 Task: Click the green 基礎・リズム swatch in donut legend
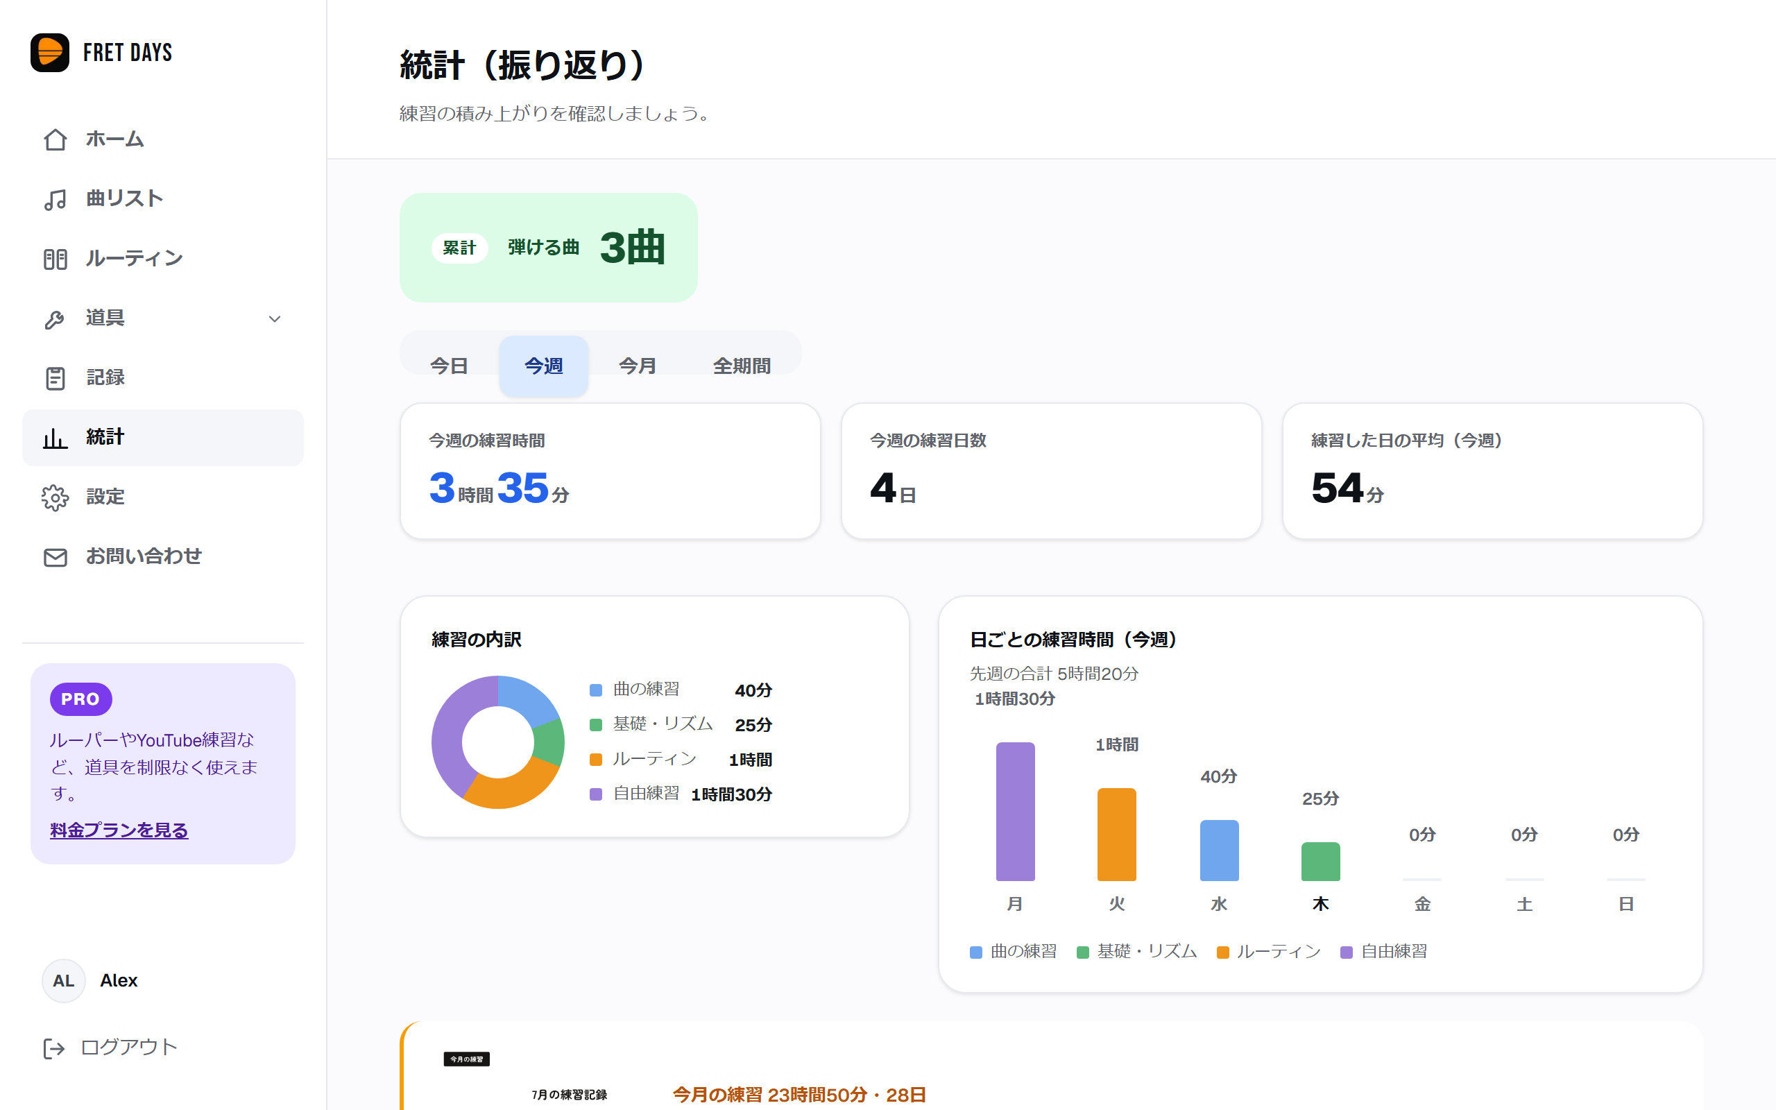(596, 724)
